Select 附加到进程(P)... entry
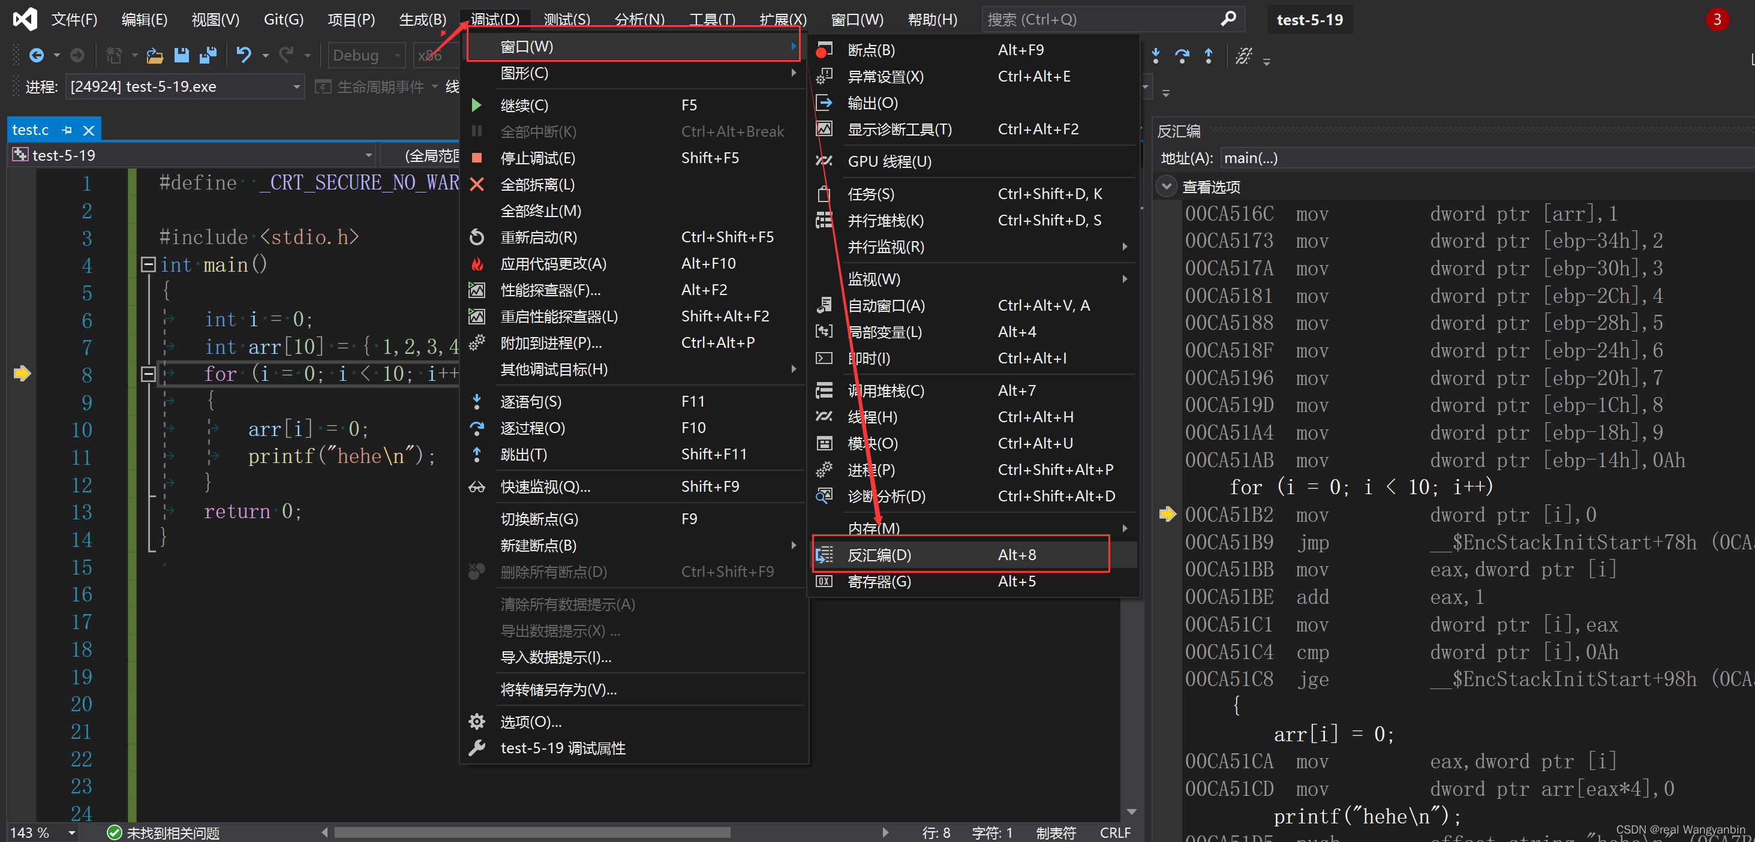Screen dimensions: 1755x842 tap(633, 342)
